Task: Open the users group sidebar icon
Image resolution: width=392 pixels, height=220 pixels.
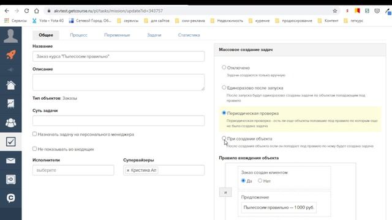Action: (x=11, y=122)
